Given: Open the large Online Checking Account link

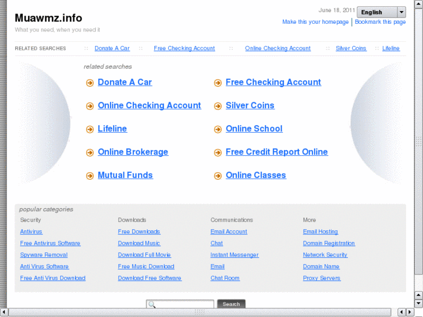Looking at the screenshot, I should pos(149,105).
